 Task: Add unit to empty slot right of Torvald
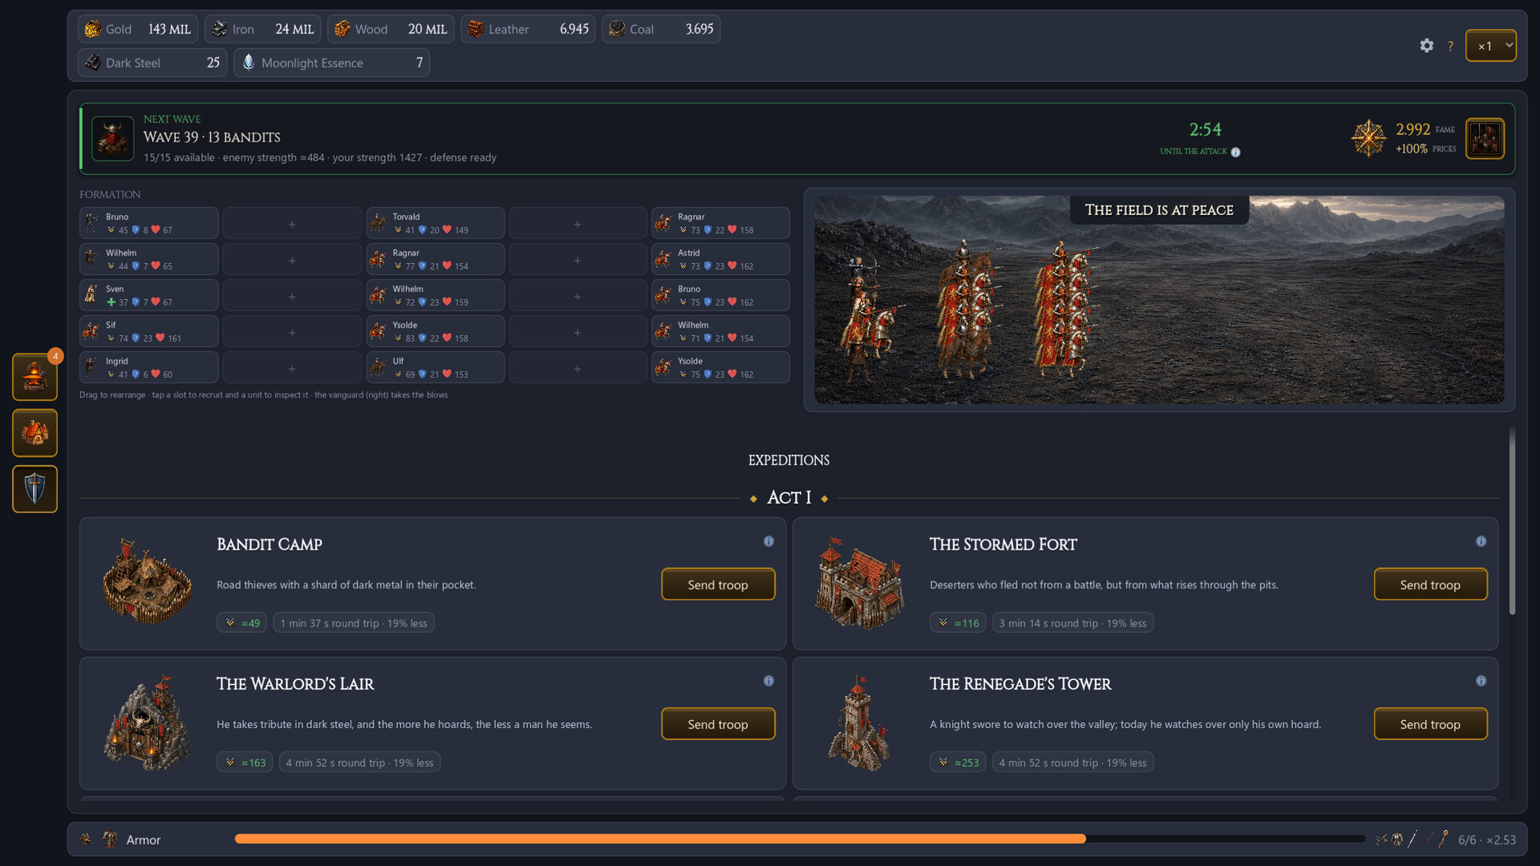(x=577, y=223)
